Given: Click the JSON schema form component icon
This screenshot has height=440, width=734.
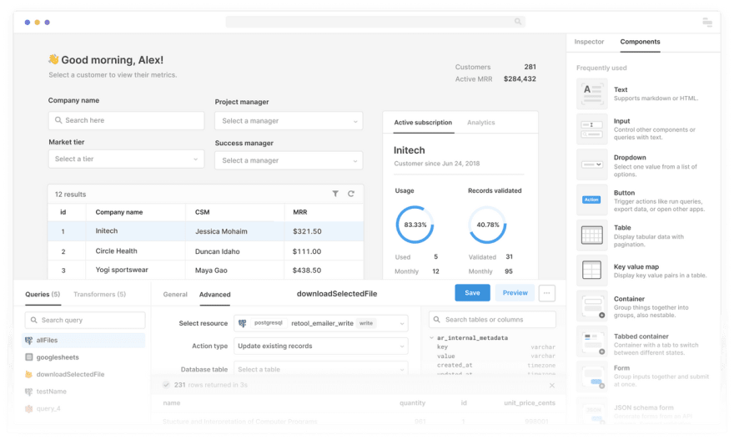Looking at the screenshot, I should (x=591, y=412).
